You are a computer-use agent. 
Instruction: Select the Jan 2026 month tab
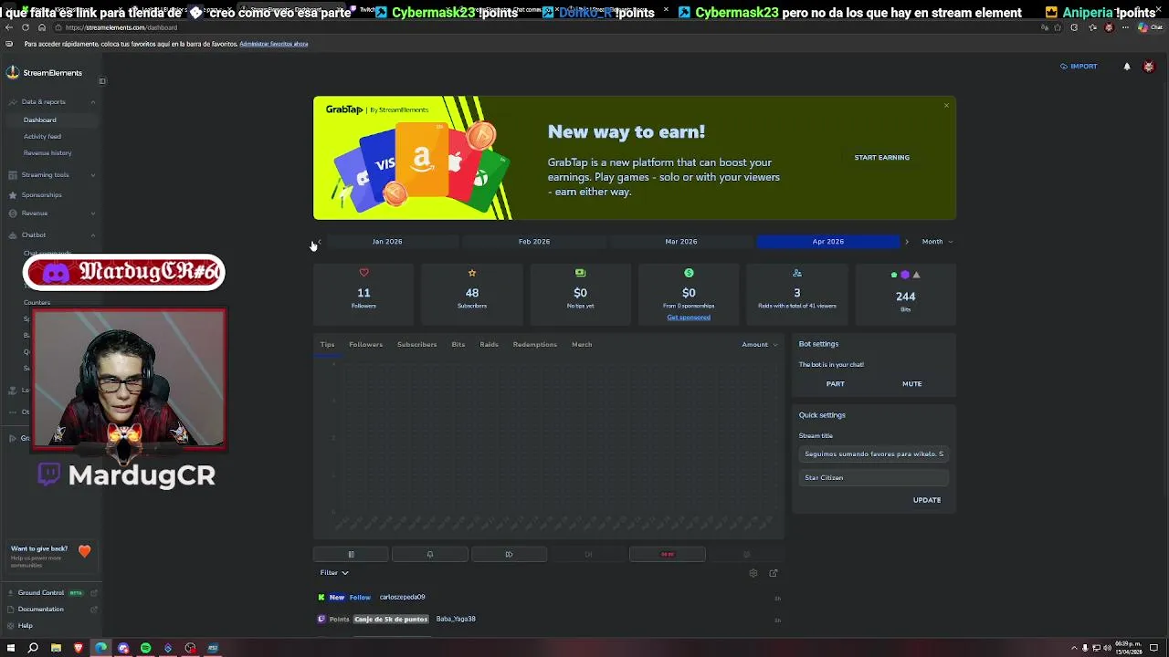tap(387, 242)
